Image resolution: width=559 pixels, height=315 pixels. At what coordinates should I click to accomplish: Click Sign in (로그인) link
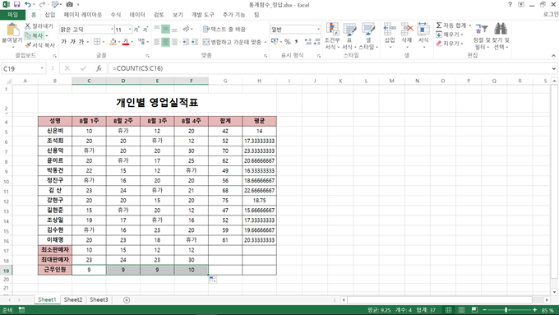click(551, 14)
